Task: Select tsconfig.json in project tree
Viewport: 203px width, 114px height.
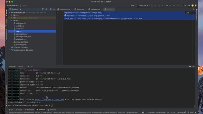Action: pyautogui.click(x=21, y=45)
